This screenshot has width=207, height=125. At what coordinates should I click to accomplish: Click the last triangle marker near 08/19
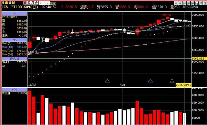[172, 81]
